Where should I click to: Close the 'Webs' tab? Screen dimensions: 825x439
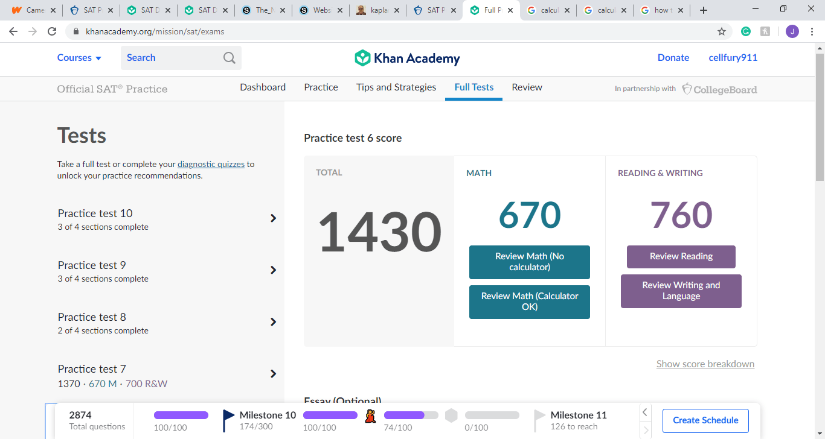click(x=339, y=10)
